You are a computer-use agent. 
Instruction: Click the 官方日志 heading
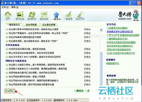pos(111,24)
